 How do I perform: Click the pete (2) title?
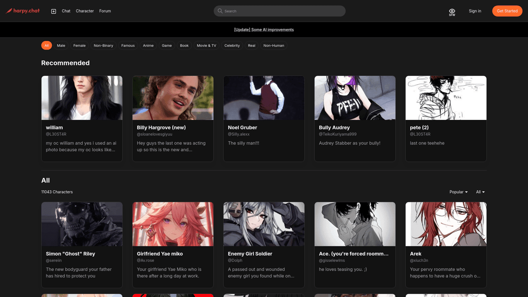(x=419, y=128)
